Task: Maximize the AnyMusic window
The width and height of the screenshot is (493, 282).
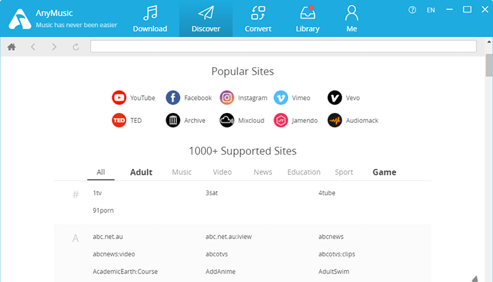Action: pyautogui.click(x=467, y=9)
